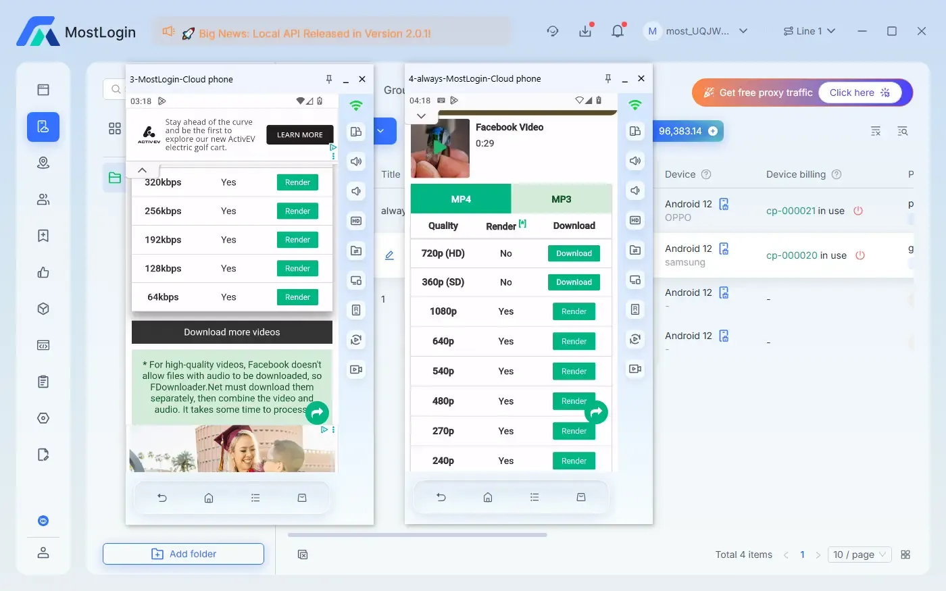Switch to the MP3 tab
Viewport: 946px width, 591px height.
coord(561,199)
